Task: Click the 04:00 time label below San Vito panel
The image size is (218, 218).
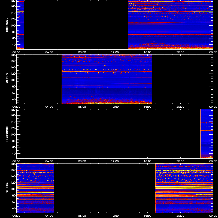Action: point(49,107)
